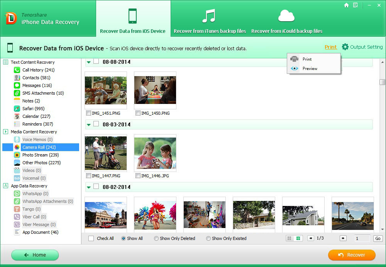Click the Tenorshare app logo
Viewport: 386px width, 267px height.
(x=11, y=19)
